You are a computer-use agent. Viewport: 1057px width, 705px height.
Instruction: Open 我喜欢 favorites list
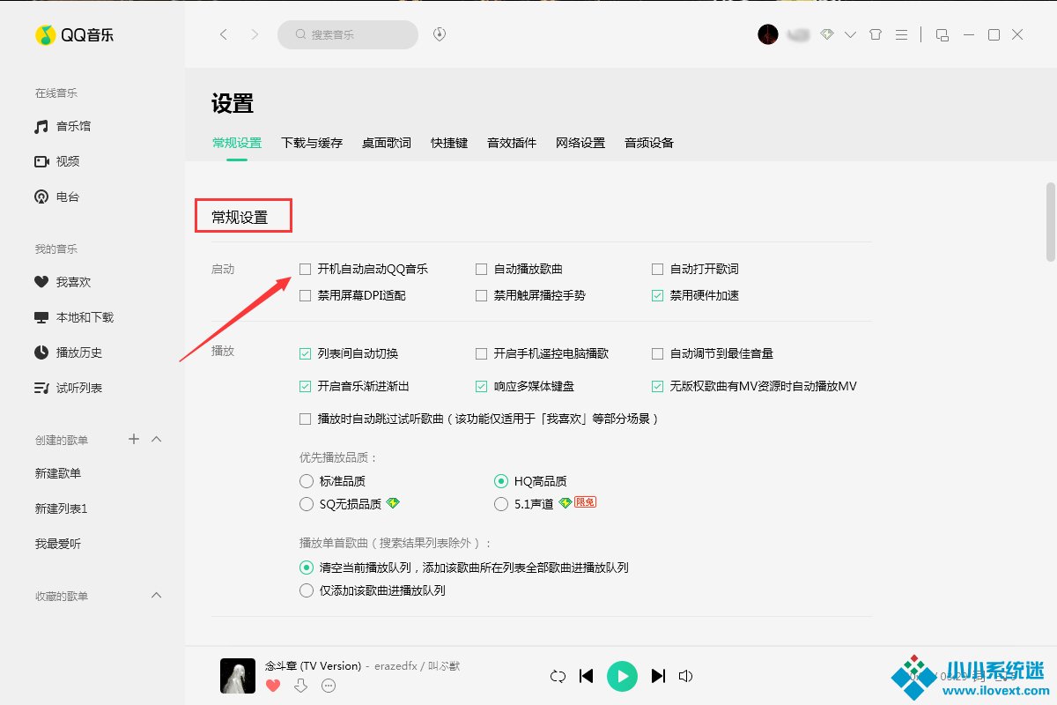point(63,282)
